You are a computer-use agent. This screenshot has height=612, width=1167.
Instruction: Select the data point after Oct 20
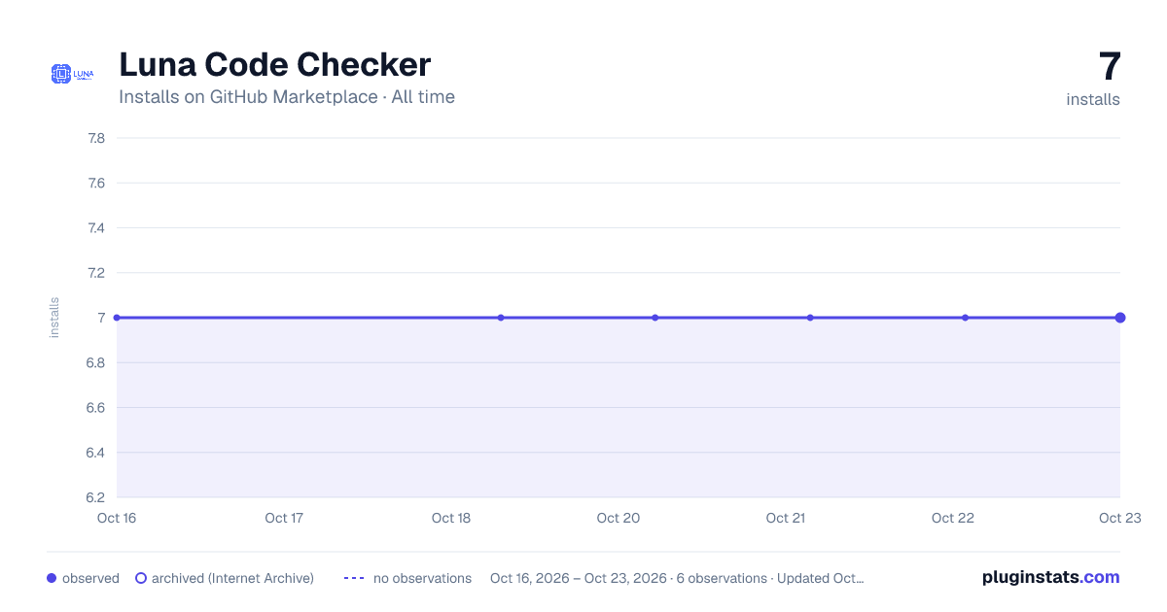655,318
